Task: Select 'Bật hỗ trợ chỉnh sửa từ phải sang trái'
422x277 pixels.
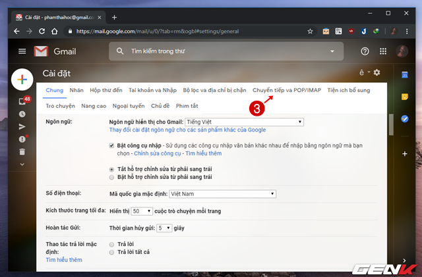Action: [x=111, y=178]
